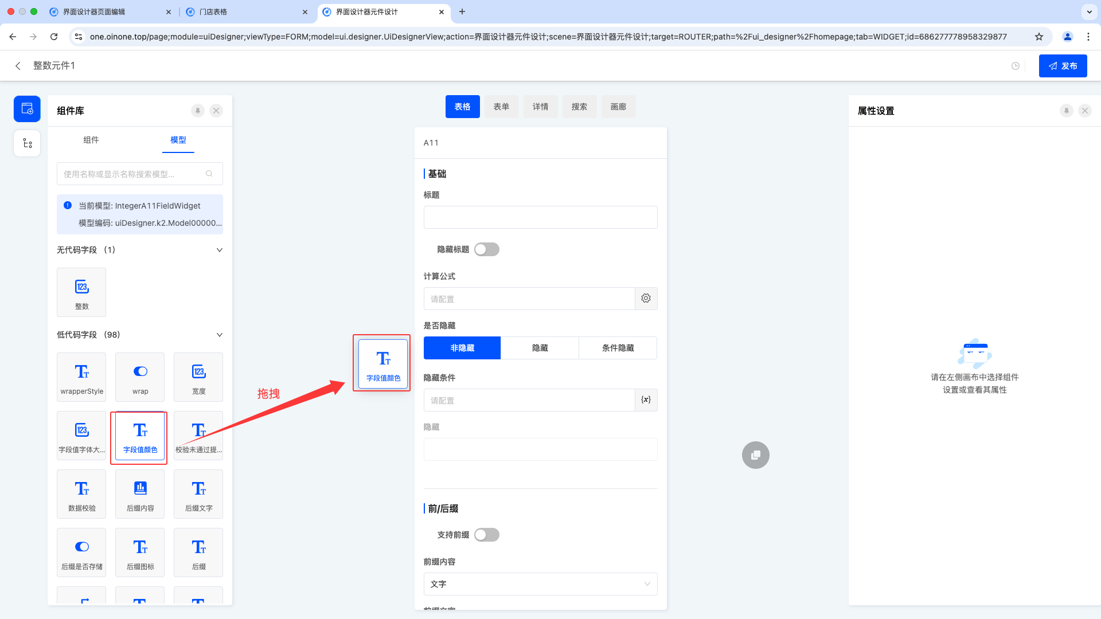Click the component library sidebar icon
Image resolution: width=1101 pixels, height=619 pixels.
pos(27,109)
